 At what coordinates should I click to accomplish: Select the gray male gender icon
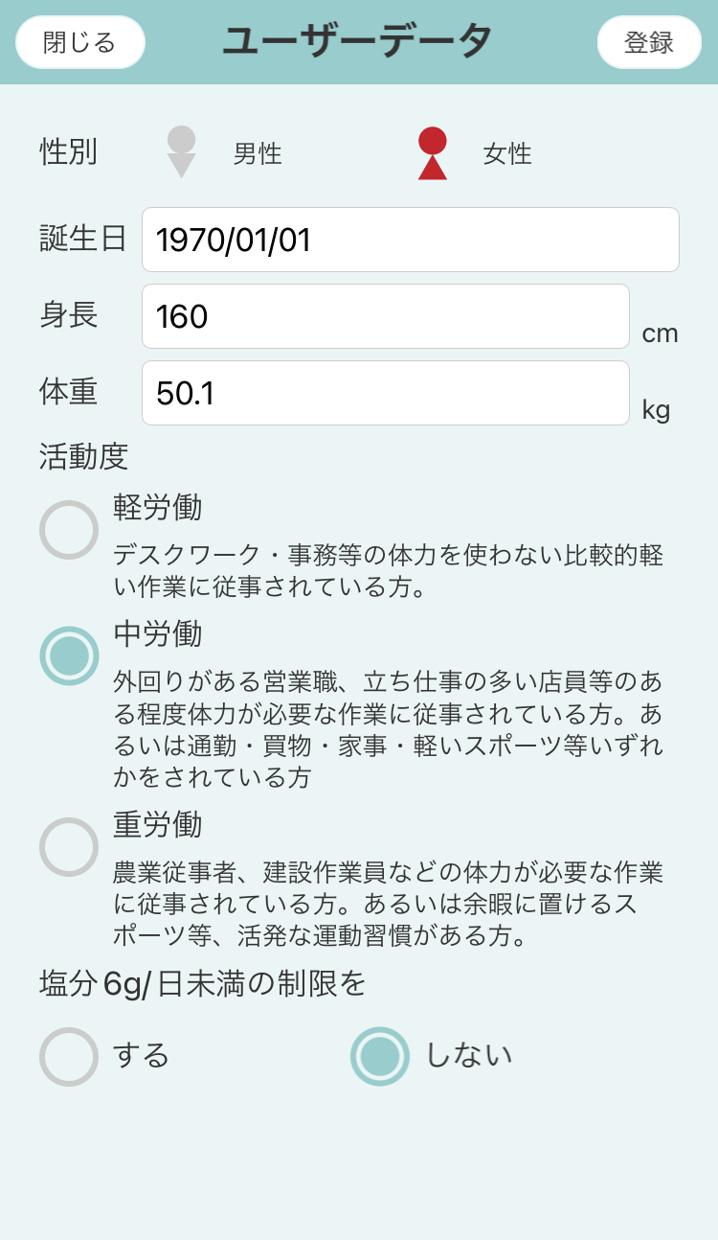click(x=181, y=152)
